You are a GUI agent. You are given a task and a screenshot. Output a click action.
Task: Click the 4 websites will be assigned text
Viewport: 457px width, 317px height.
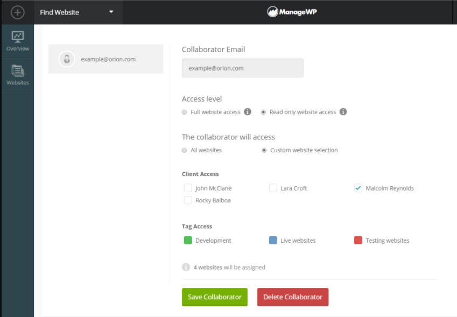229,267
